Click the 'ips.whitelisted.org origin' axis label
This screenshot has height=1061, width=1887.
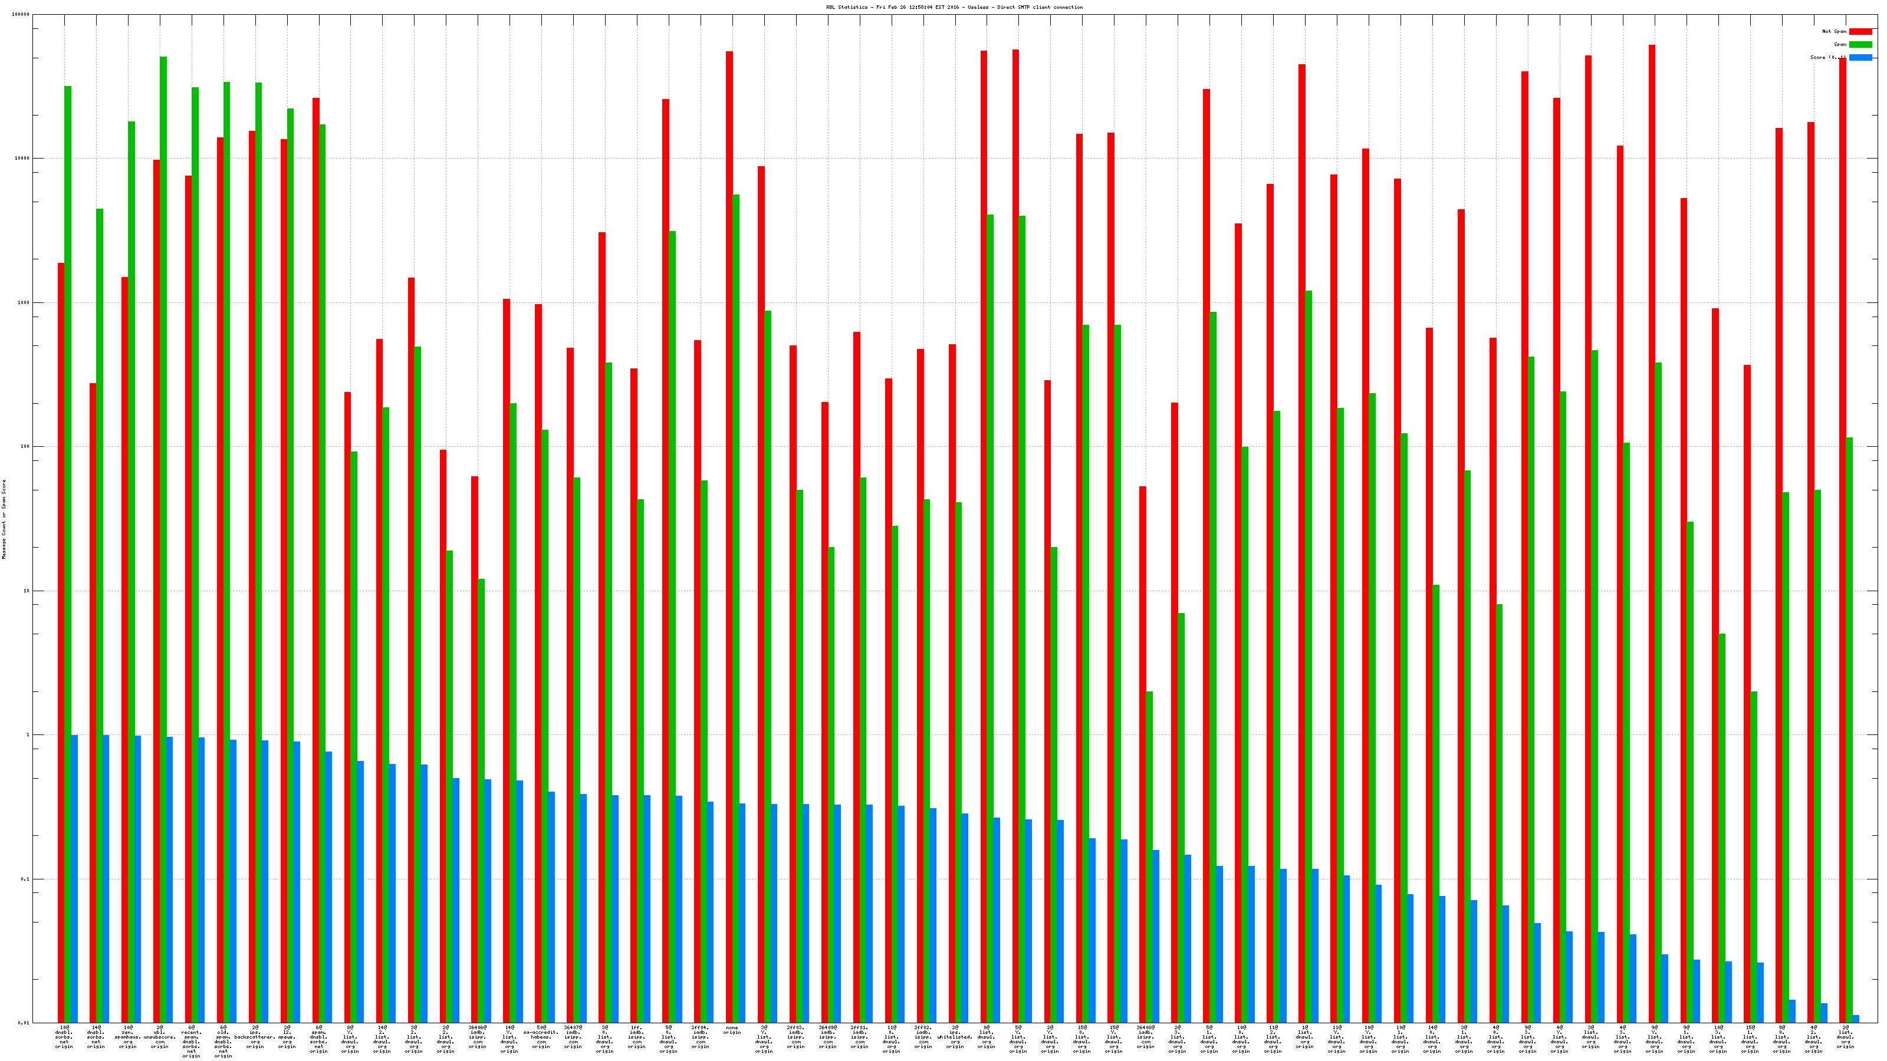point(955,1037)
